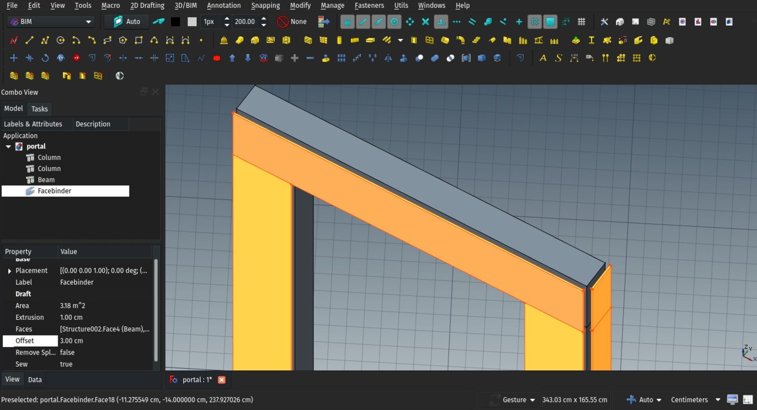Pick the black line color swatch
757x410 pixels.
coord(175,22)
